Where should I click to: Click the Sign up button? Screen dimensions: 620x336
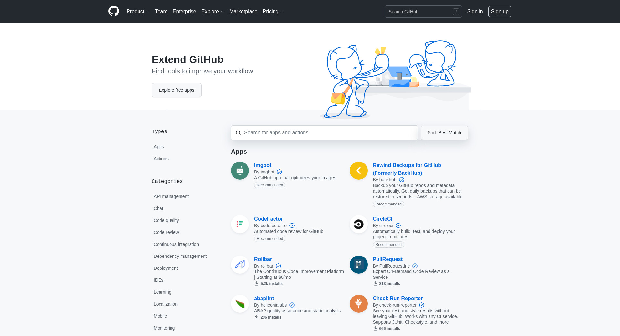tap(500, 12)
